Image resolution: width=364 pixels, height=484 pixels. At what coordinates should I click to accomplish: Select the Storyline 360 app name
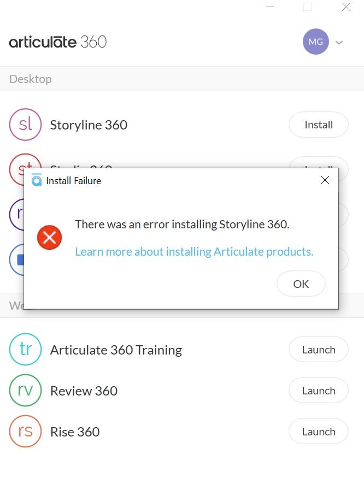89,125
